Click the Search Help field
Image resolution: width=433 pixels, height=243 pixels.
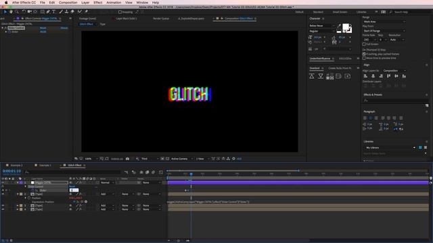pyautogui.click(x=411, y=12)
